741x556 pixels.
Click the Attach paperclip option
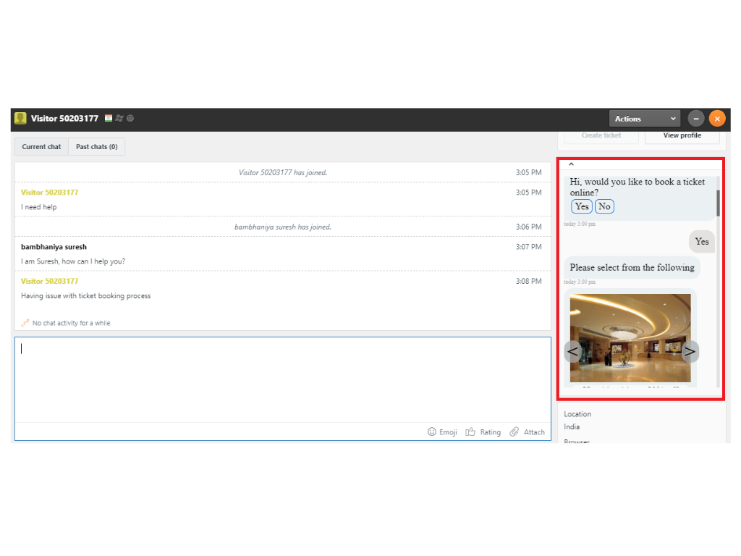pos(528,432)
